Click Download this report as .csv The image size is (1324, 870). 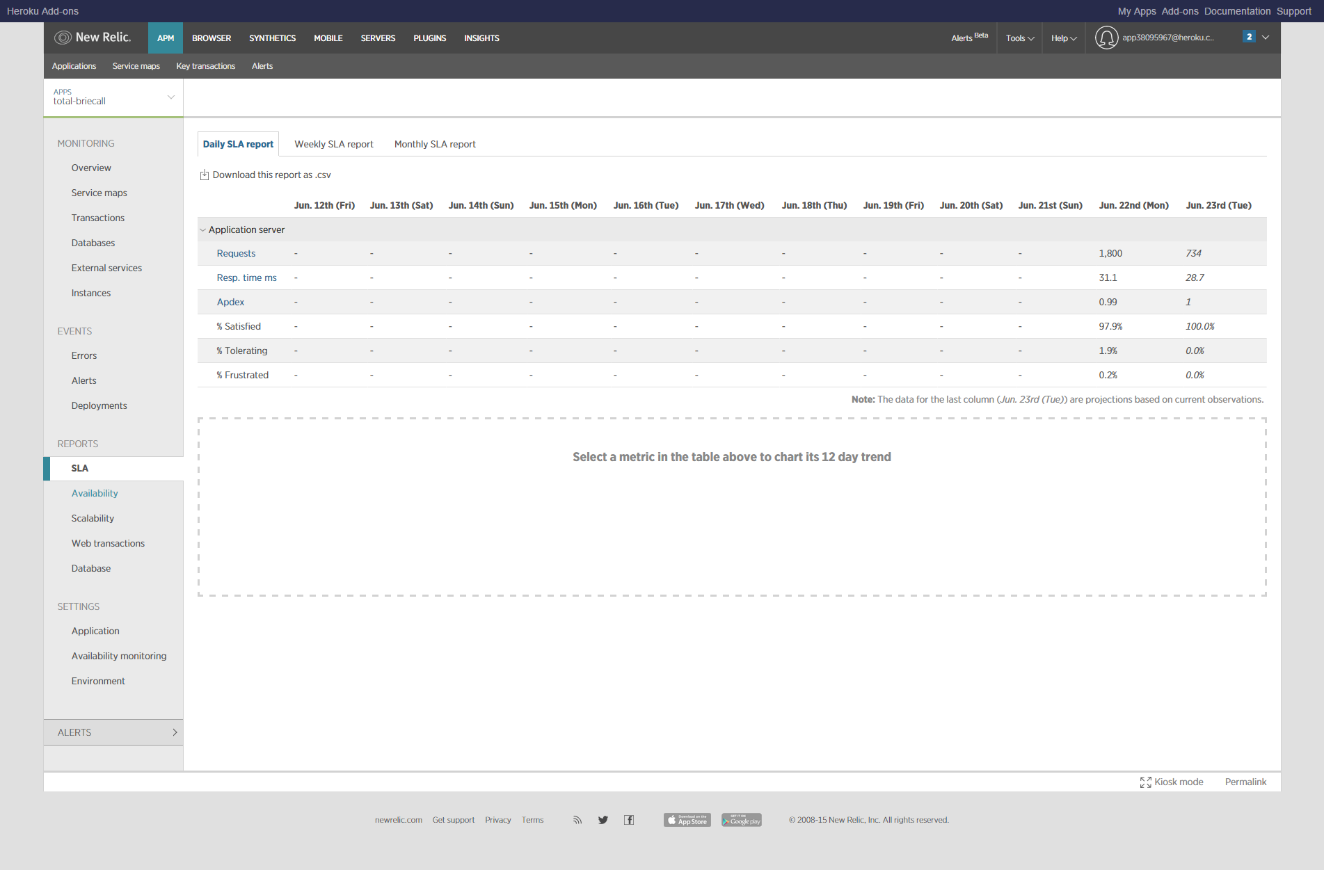pos(271,175)
